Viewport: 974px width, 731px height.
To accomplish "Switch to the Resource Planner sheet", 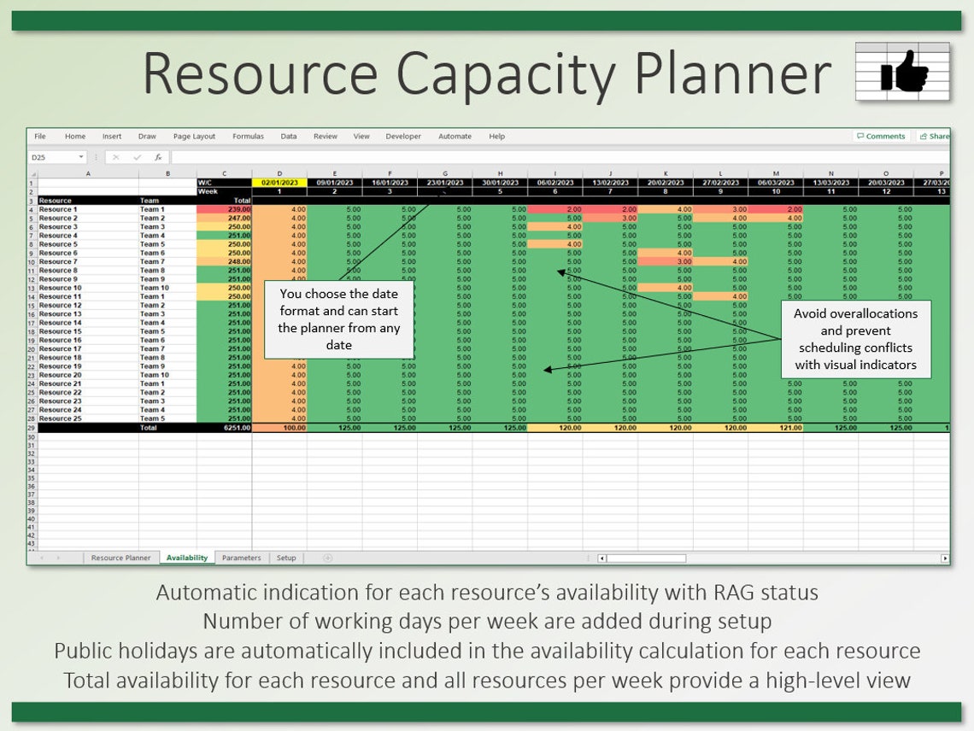I will [120, 557].
